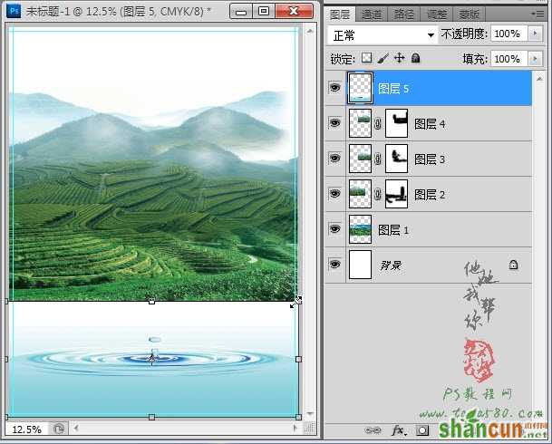Hide 图层 1 visibility eye
The height and width of the screenshot is (444, 552).
[x=334, y=229]
